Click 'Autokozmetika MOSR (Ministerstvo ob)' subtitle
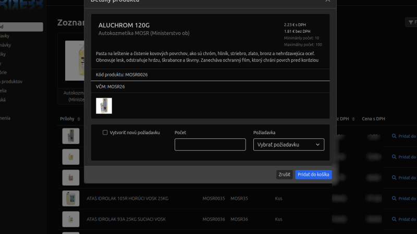Screen dimensions: 417x234 click(x=144, y=33)
